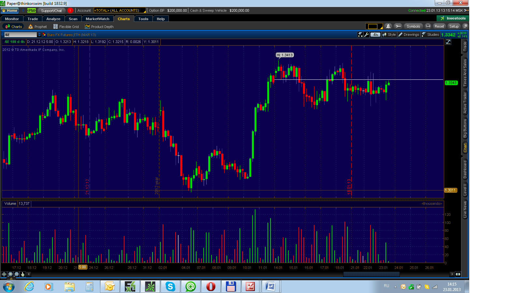Toggle the Active Trader side panel
Screen dimensions: 509x293
[x=465, y=103]
